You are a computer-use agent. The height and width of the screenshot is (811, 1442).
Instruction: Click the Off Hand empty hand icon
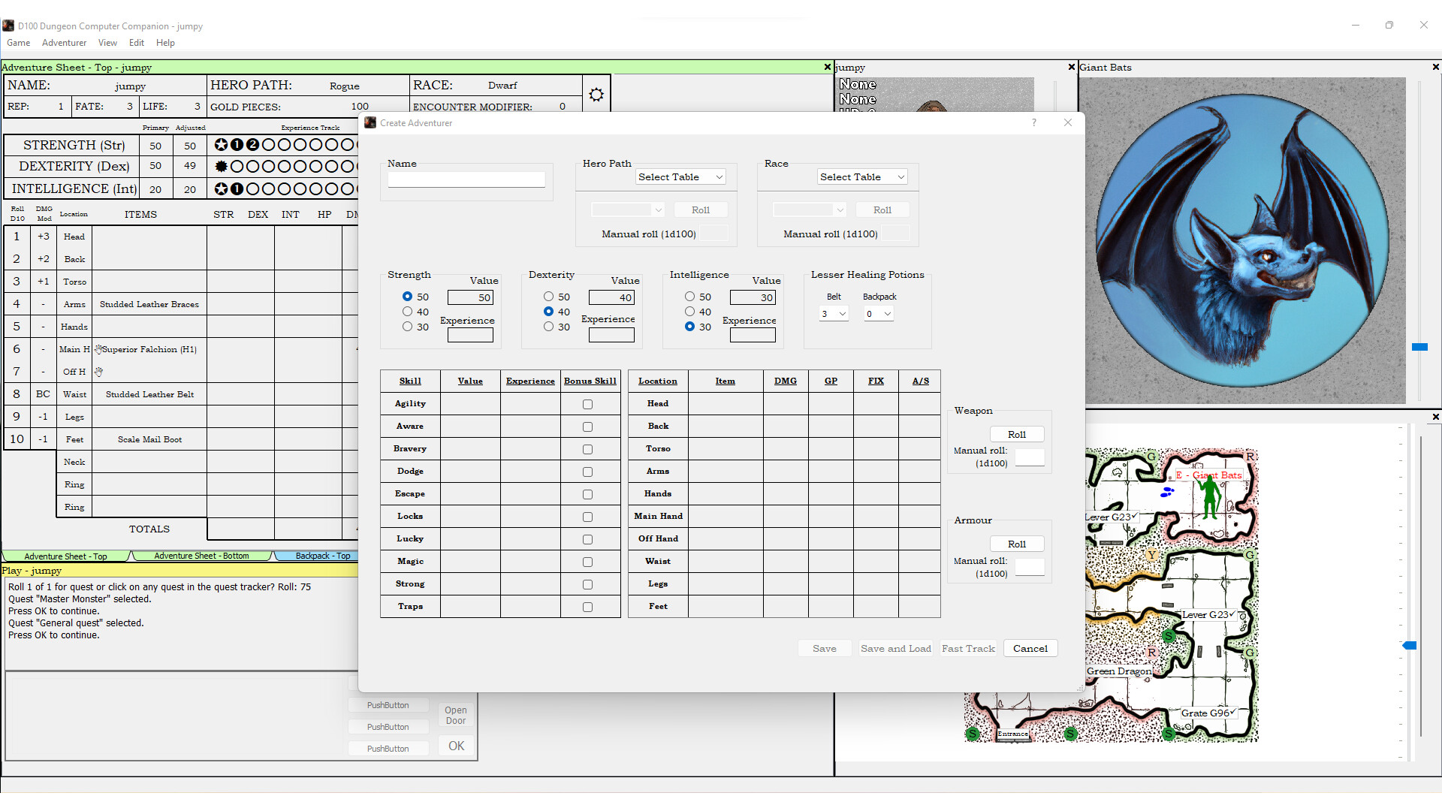[98, 370]
